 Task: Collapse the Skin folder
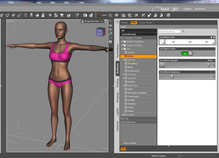(122, 49)
